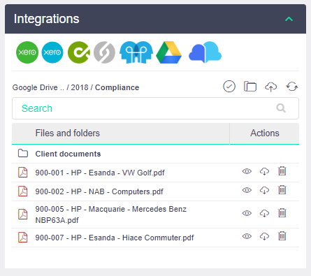Click the create new folder icon
The height and width of the screenshot is (276, 311).
tap(250, 87)
